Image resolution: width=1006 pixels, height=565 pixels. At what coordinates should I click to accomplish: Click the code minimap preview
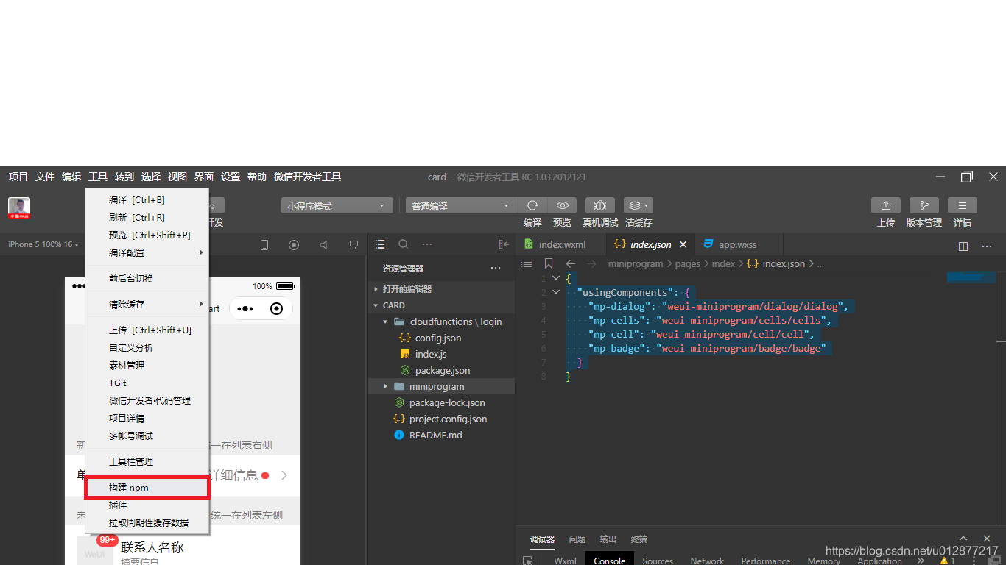coord(971,278)
